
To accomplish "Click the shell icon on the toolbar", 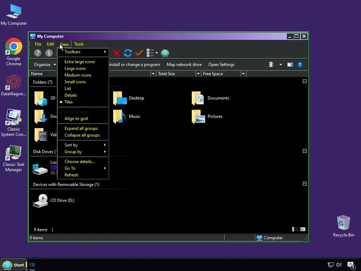I will point(165,53).
